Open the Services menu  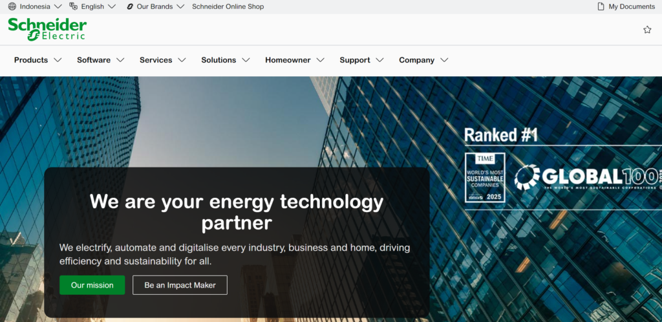point(156,60)
